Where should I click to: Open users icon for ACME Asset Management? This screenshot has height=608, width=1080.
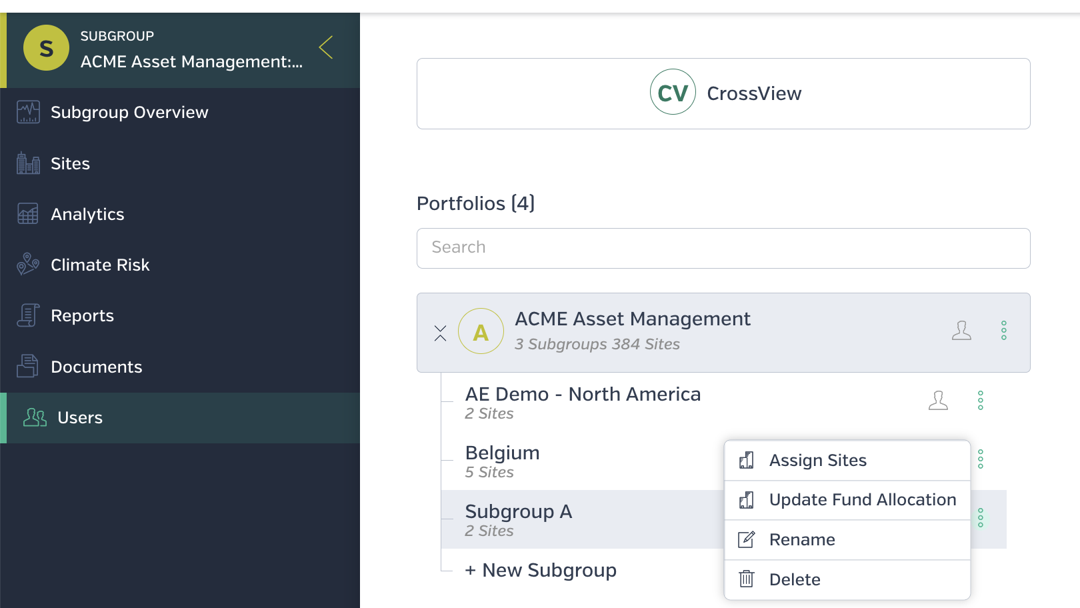(961, 331)
